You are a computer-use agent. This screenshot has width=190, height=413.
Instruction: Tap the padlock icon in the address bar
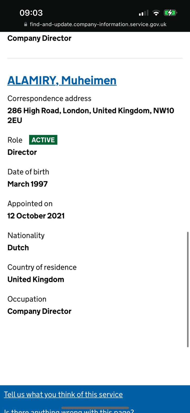click(25, 24)
